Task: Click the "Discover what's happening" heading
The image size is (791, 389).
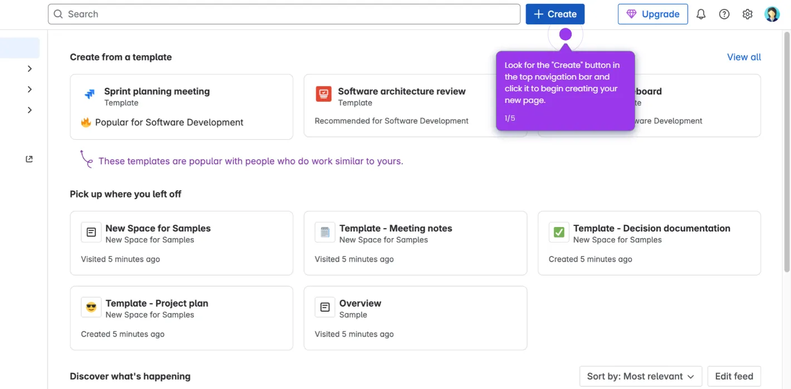Action: [130, 377]
